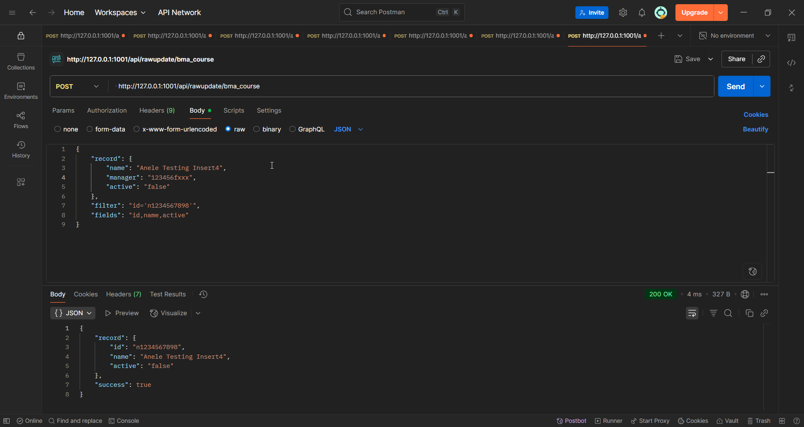The image size is (804, 427).
Task: Open History in sidebar
Action: [21, 149]
